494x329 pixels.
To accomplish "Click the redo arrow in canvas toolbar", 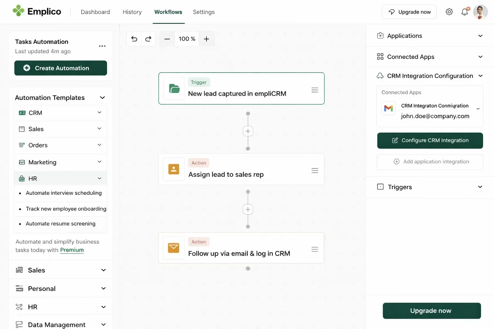I will coord(148,39).
